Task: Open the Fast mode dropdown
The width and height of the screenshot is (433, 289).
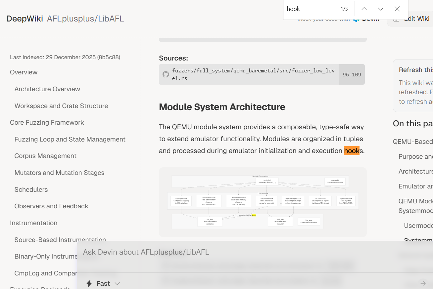Action: (x=103, y=283)
